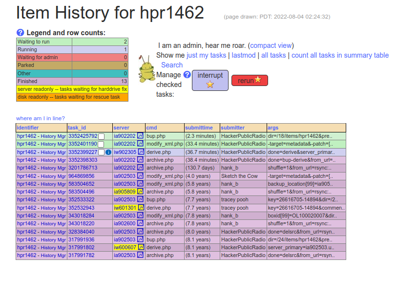
Task: Click hpr1462 identifier in the bup.php 2.3 minutes row
Action: tap(26, 136)
